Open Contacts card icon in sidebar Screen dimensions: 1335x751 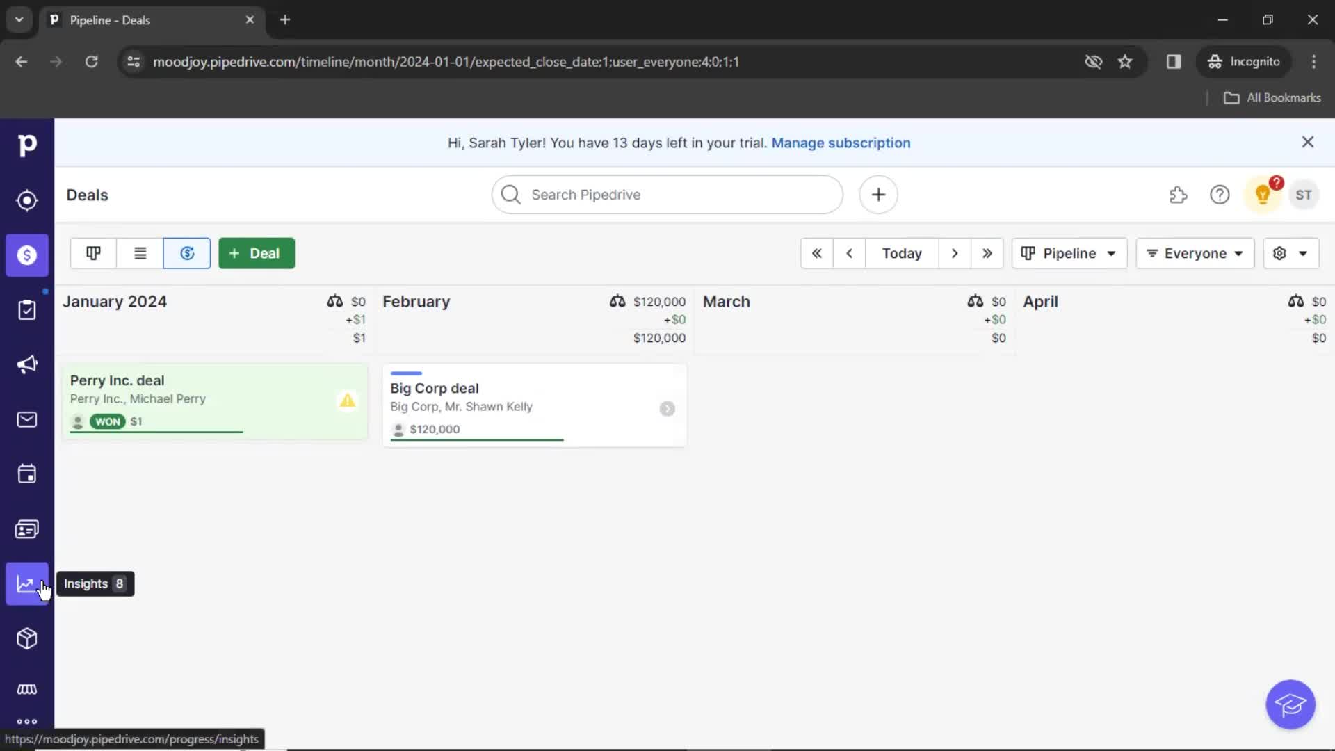coord(27,529)
